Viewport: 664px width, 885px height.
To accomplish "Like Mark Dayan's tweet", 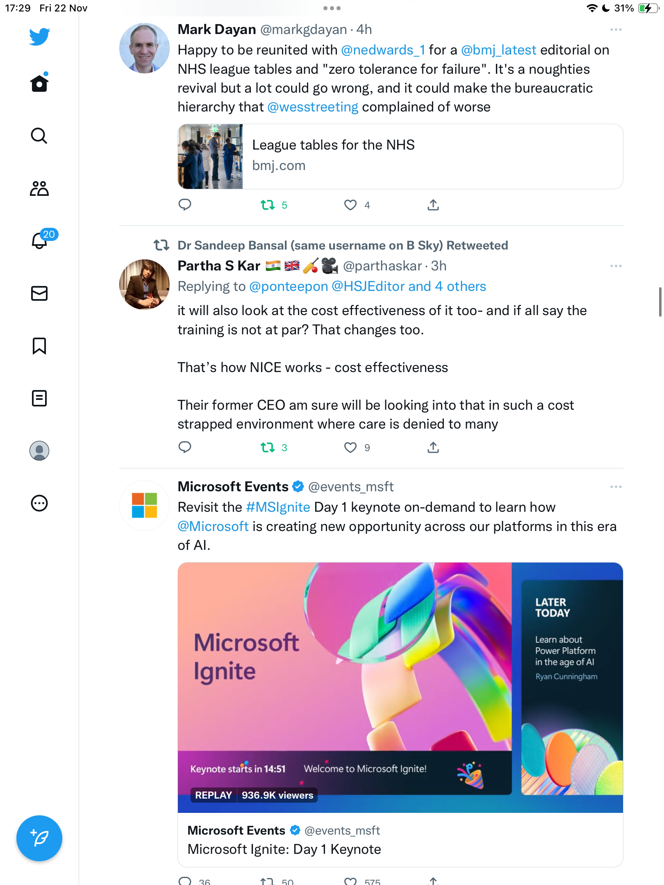I will pyautogui.click(x=350, y=205).
